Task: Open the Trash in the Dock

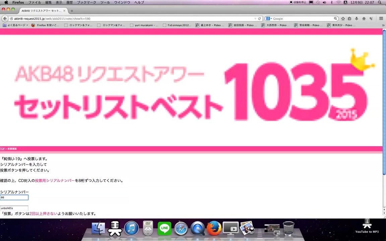Action: [x=288, y=229]
